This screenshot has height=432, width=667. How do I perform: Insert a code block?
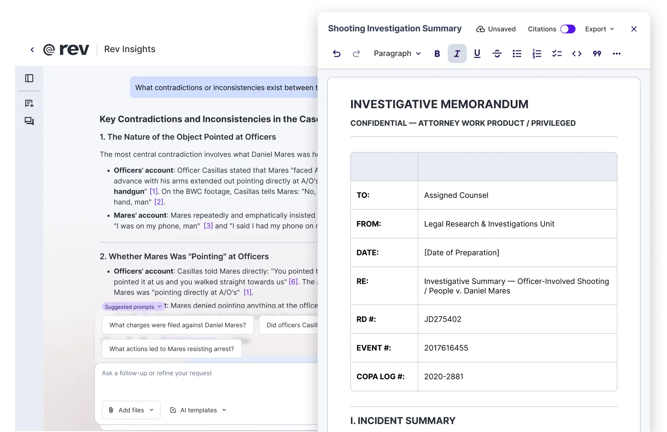pyautogui.click(x=577, y=54)
